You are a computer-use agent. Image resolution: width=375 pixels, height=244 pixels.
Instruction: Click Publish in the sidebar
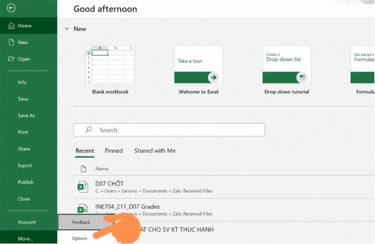click(x=25, y=182)
